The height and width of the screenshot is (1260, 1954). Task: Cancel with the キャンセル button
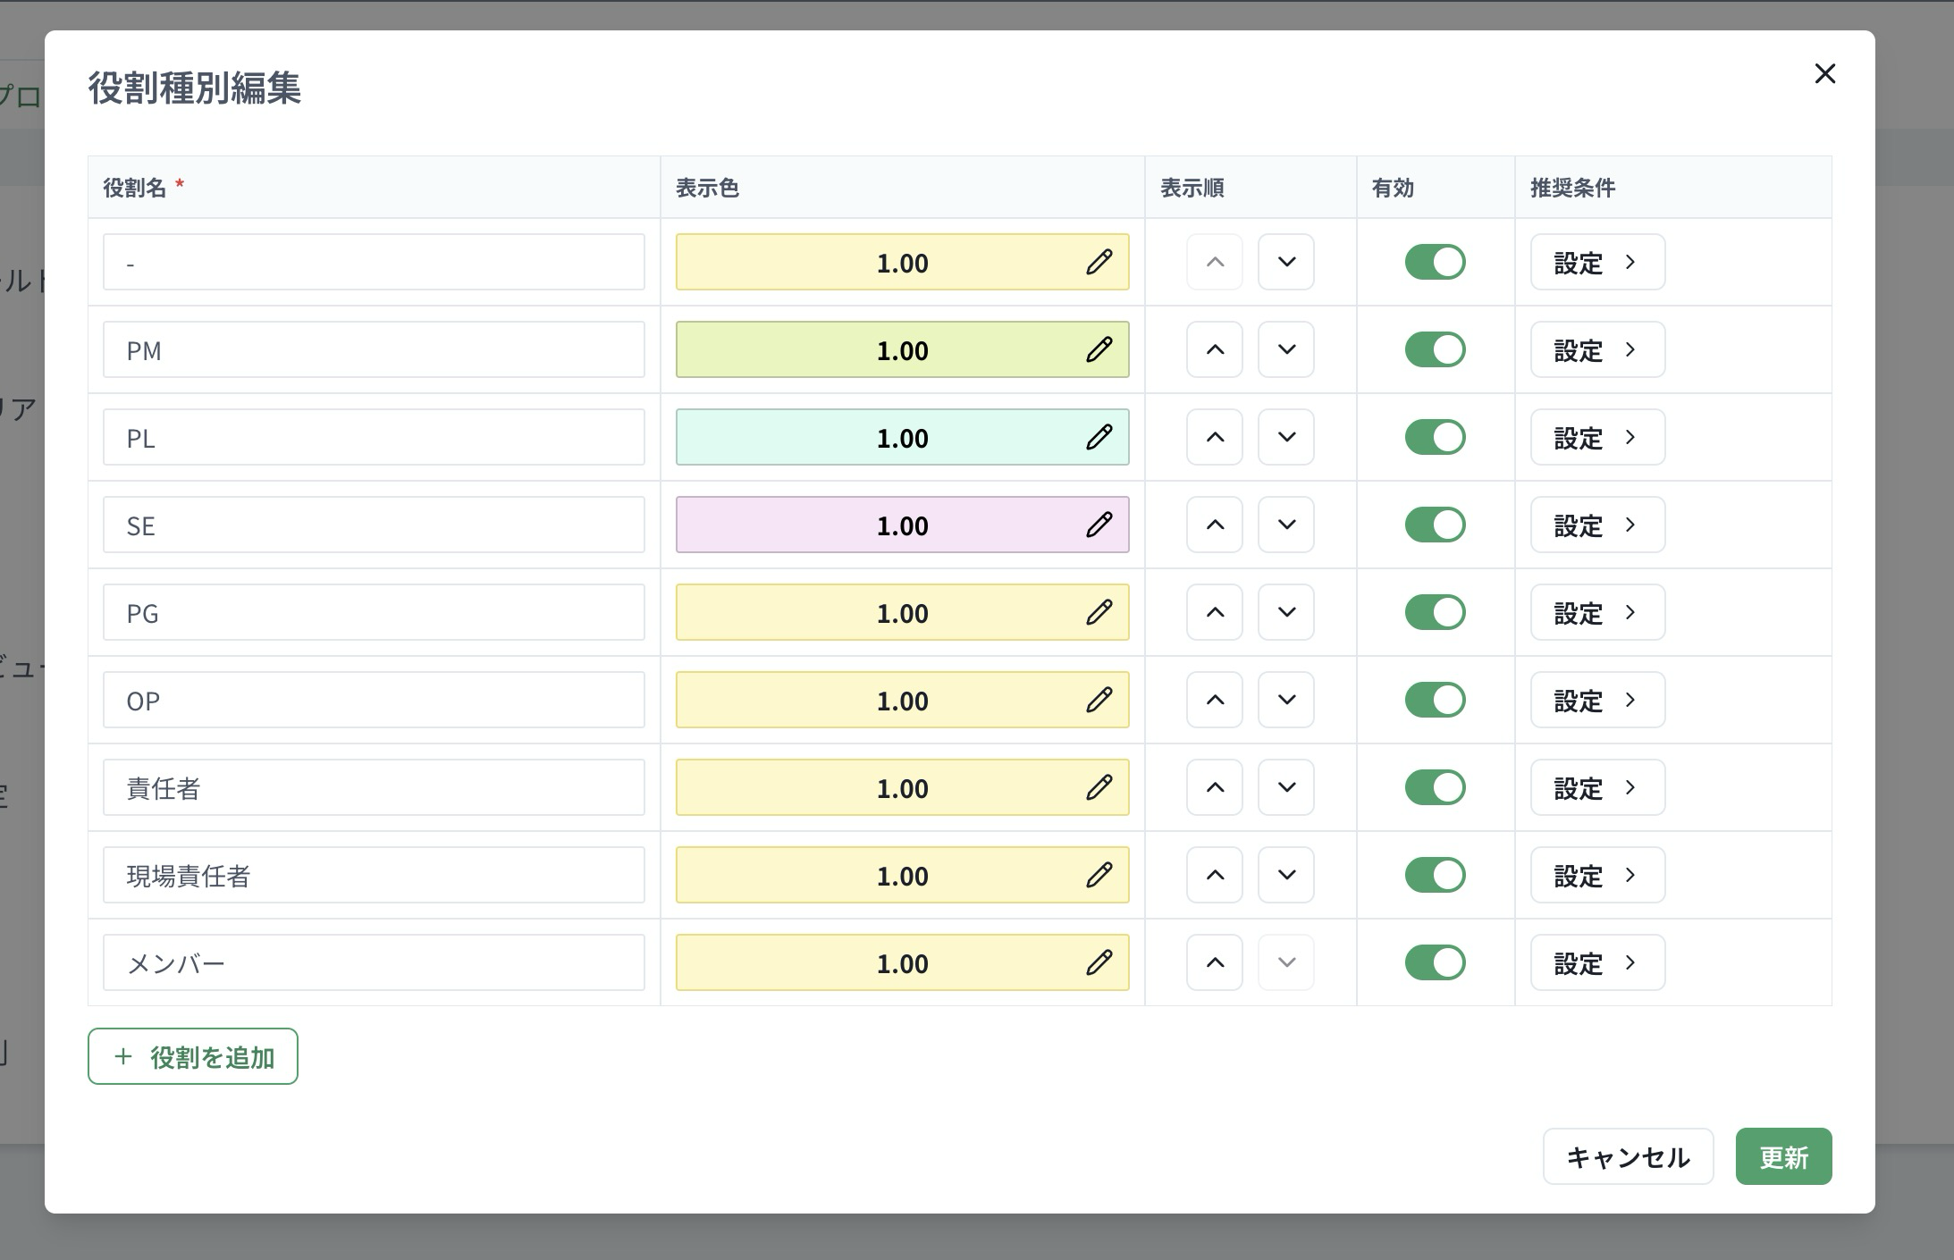pyautogui.click(x=1628, y=1156)
